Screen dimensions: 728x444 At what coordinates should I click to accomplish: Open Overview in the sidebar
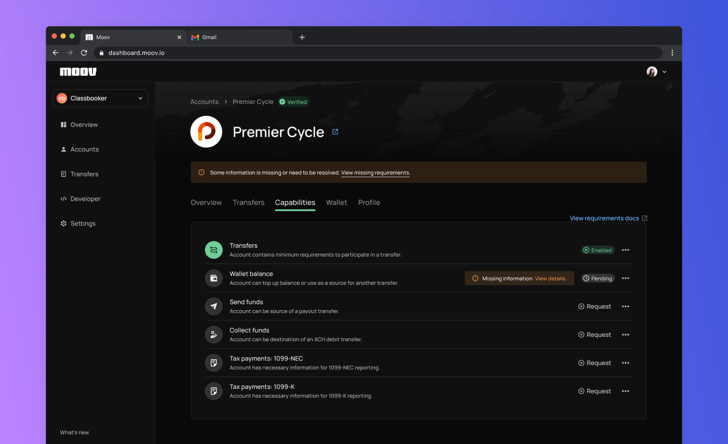click(x=79, y=125)
